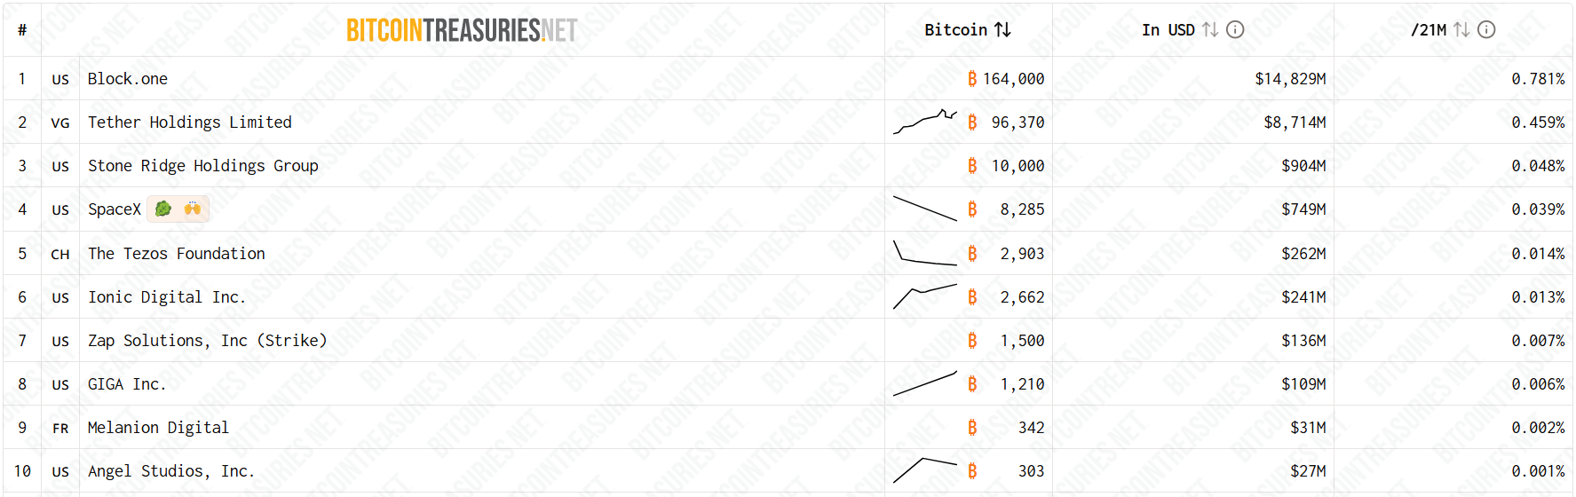The width and height of the screenshot is (1576, 497).
Task: Open Block.one entity page
Action: [128, 79]
